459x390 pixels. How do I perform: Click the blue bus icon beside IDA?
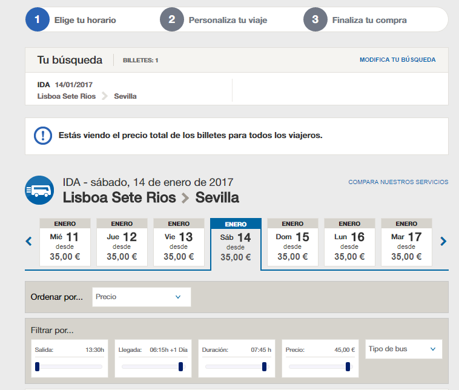[x=39, y=190]
